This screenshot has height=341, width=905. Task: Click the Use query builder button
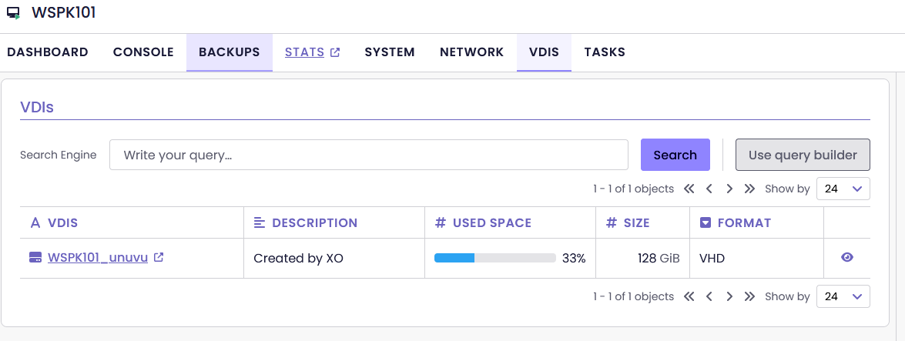[x=803, y=155]
